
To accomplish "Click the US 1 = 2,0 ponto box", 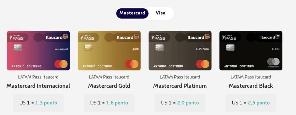I will click(x=180, y=103).
